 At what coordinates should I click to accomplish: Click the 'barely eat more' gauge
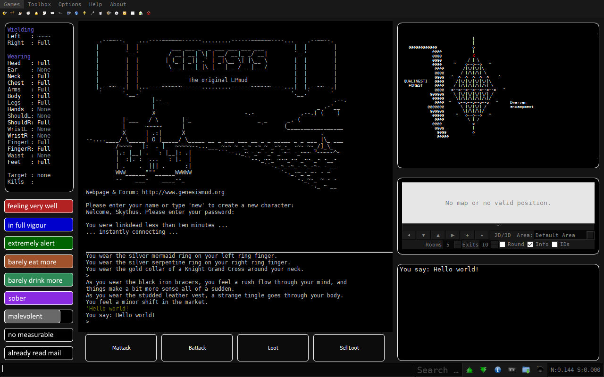pos(39,262)
